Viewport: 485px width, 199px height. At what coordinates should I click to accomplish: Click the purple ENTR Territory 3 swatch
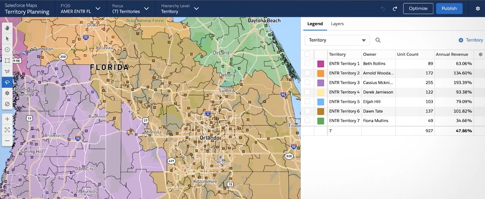321,83
